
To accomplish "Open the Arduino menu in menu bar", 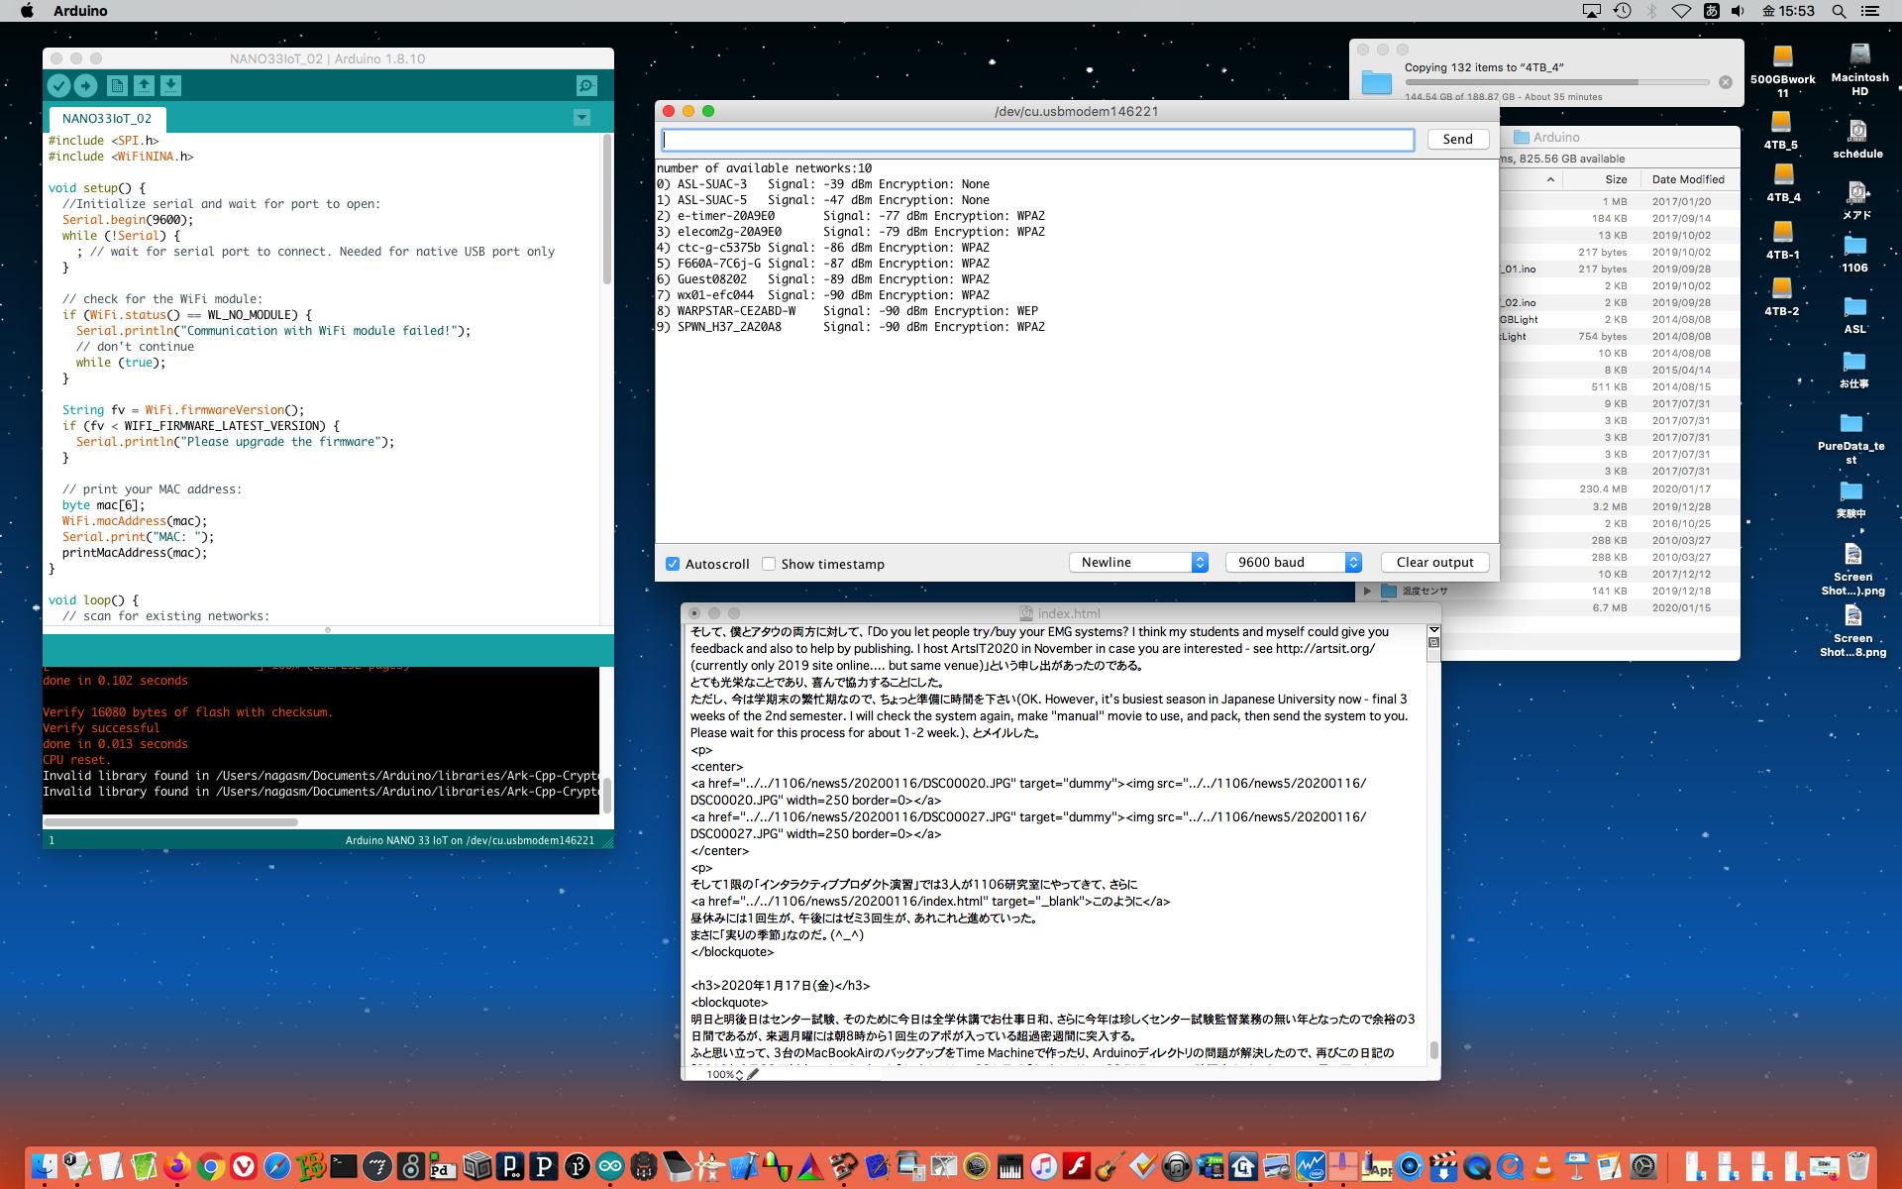I will pyautogui.click(x=80, y=11).
